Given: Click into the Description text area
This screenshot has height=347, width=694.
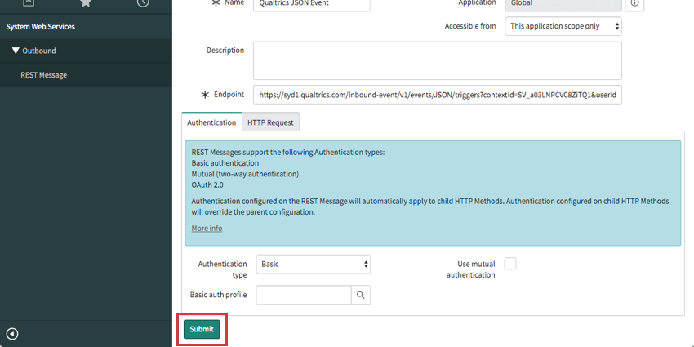Looking at the screenshot, I should coord(437,61).
